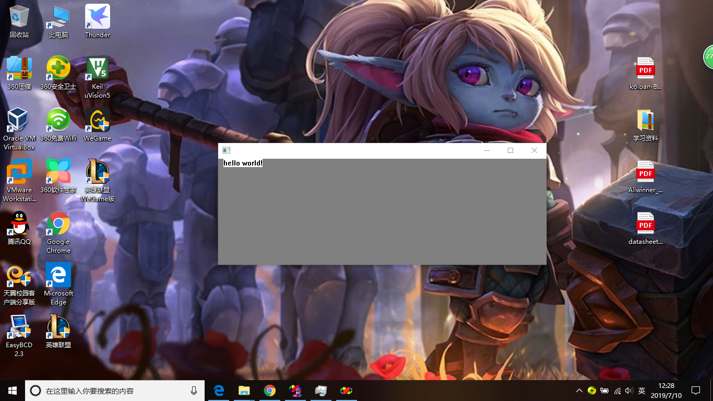Click the taskbar search input box
This screenshot has width=713, height=401.
(115, 391)
